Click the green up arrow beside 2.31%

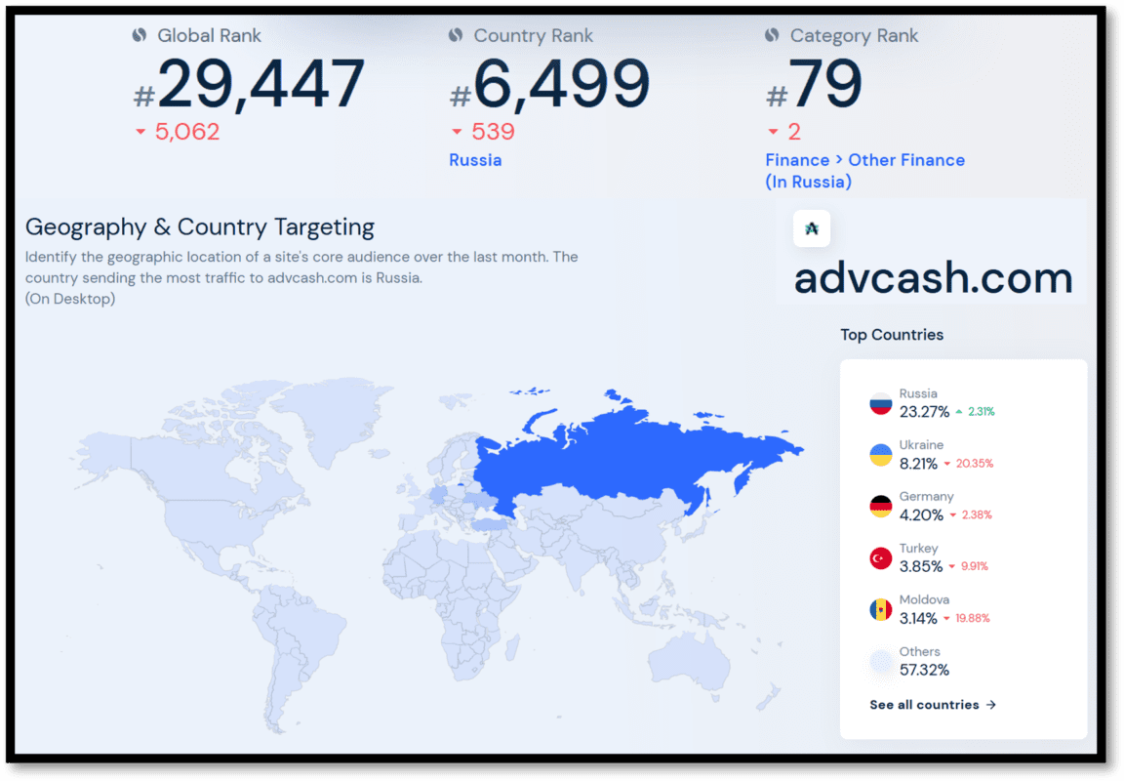tap(958, 412)
